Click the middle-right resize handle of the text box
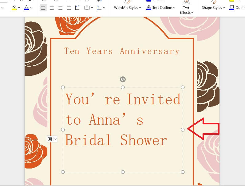Screen dimensions: 245x186 pyautogui.click(x=183, y=130)
